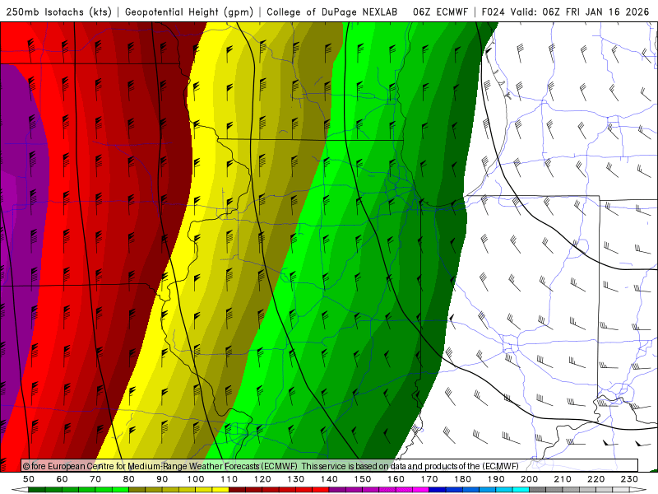This screenshot has height=494, width=658.
Task: Click the '150' color bar label
Action: tap(363, 479)
